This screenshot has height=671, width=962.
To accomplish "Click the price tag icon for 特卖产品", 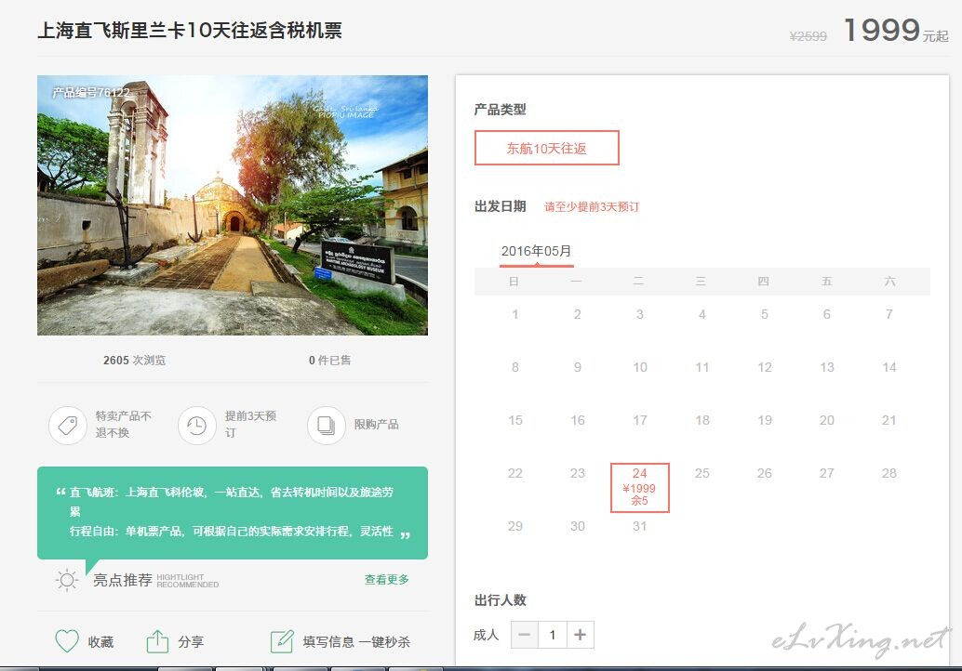I will [68, 426].
